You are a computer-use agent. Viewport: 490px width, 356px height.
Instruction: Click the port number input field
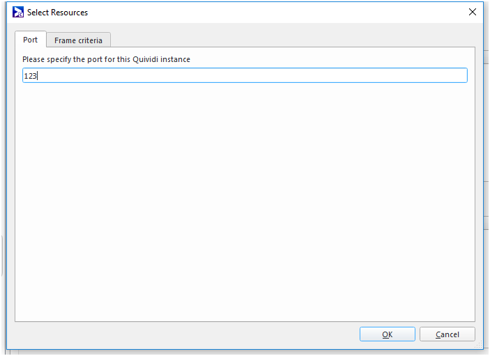point(244,75)
